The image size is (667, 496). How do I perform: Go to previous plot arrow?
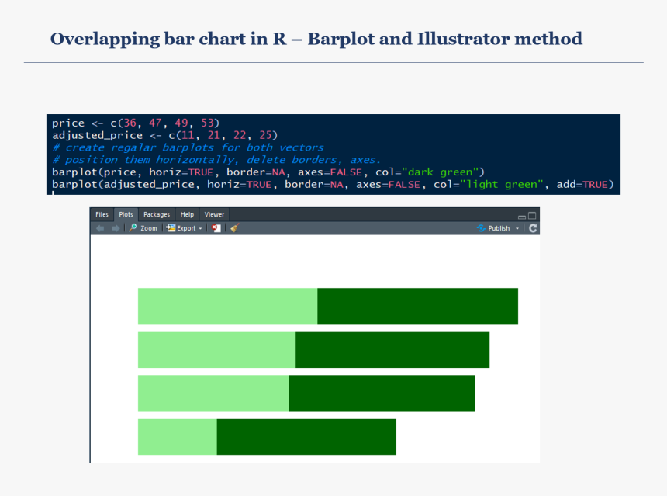(x=100, y=228)
